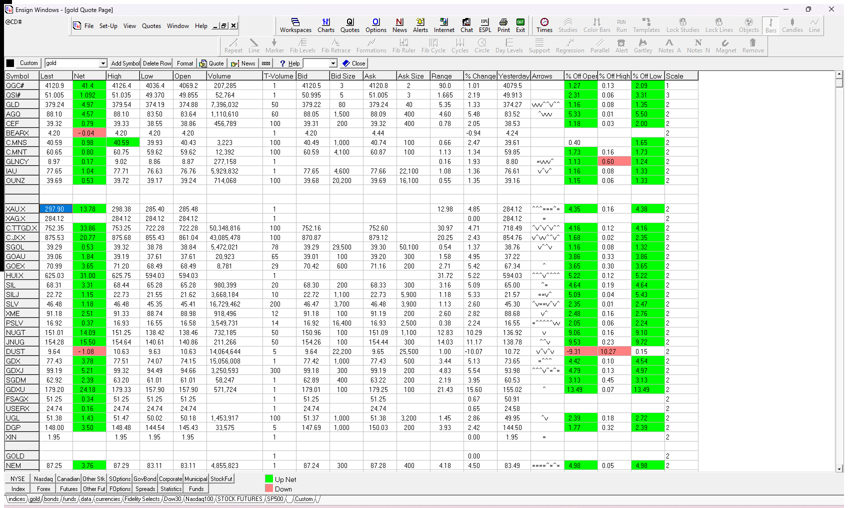Click the Print icon
The height and width of the screenshot is (508, 848).
[503, 25]
